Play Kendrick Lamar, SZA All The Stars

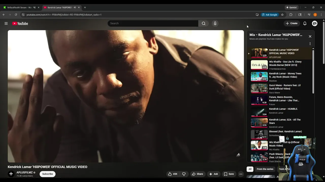pos(279,123)
